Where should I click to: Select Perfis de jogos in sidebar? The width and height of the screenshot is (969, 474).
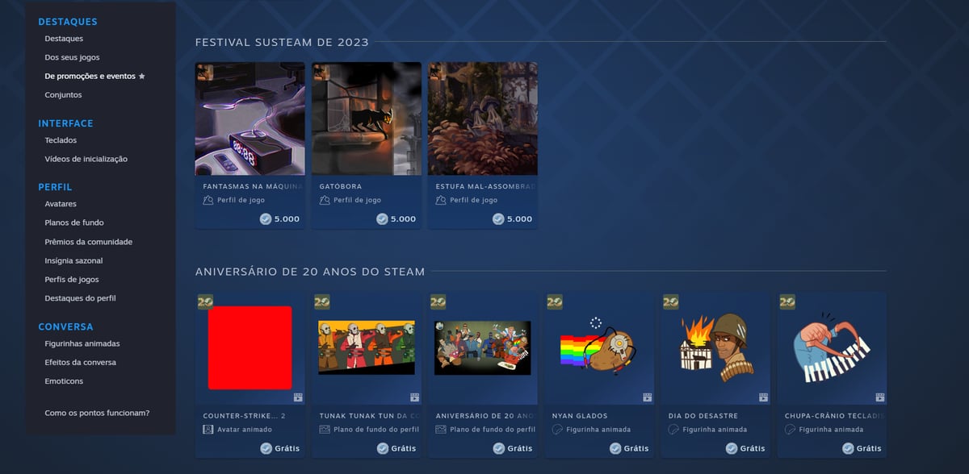pos(72,280)
